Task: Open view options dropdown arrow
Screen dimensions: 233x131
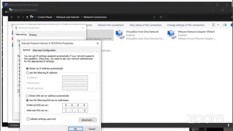Action: tap(218, 25)
